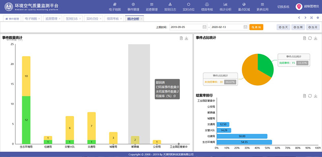Select the 当月 quick filter

click(x=313, y=27)
